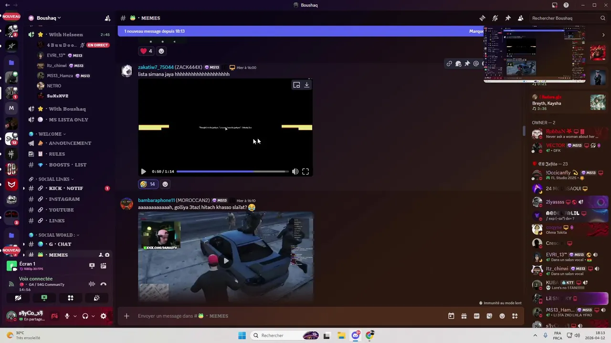
Task: Click the invite people icon beside Boushaq
Action: click(108, 18)
